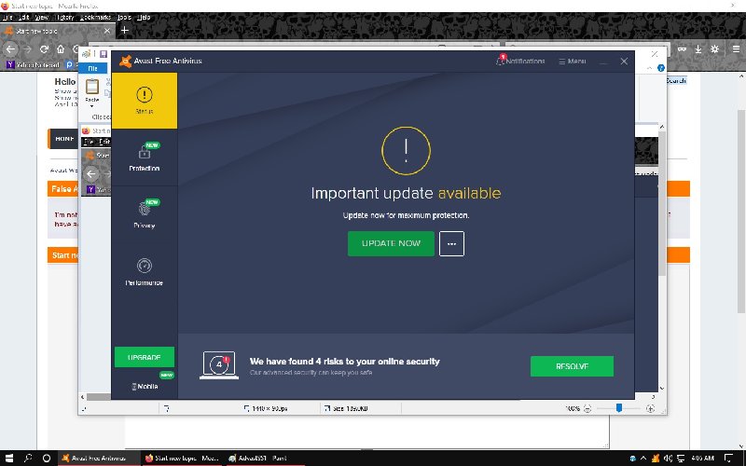746x466 pixels.
Task: Open Firefox Bookmarks menu
Action: tap(95, 17)
